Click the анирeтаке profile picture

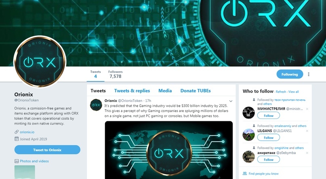[248, 156]
